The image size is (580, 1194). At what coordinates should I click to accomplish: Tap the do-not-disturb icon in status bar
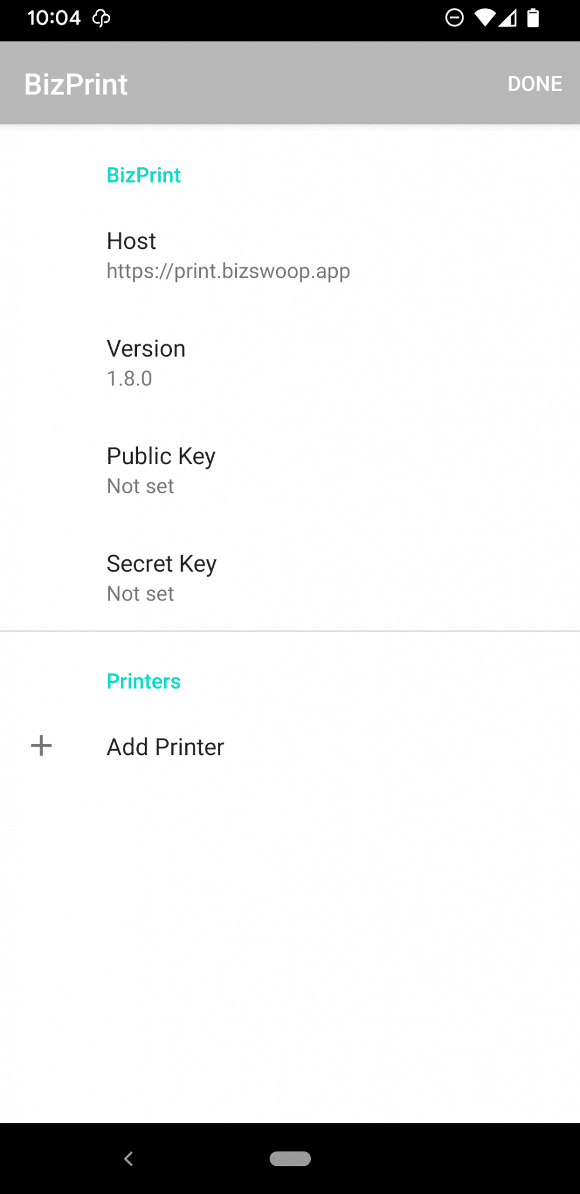454,18
